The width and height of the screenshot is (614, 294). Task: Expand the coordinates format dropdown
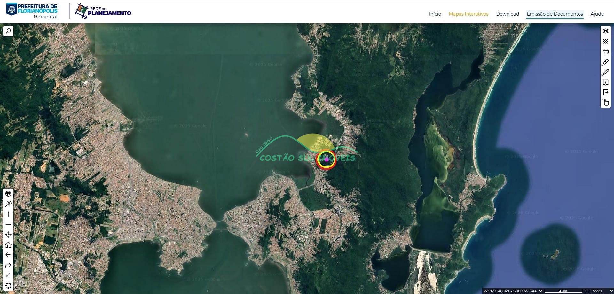[541, 291]
